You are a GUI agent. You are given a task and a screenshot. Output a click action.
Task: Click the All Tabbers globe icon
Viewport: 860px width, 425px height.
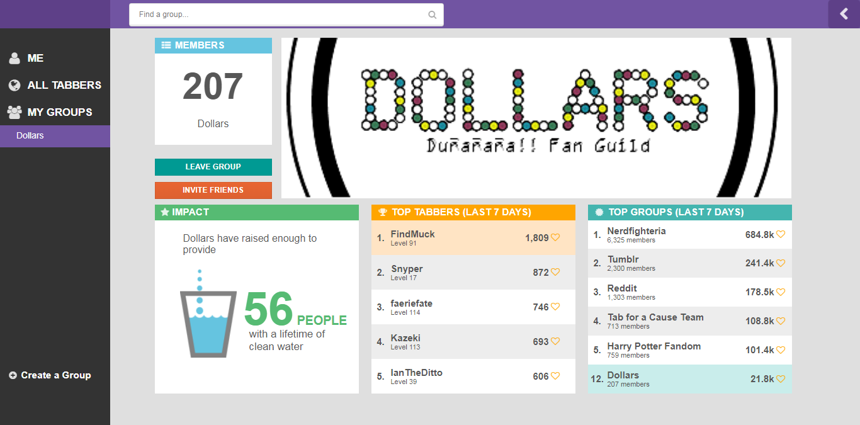[x=14, y=85]
